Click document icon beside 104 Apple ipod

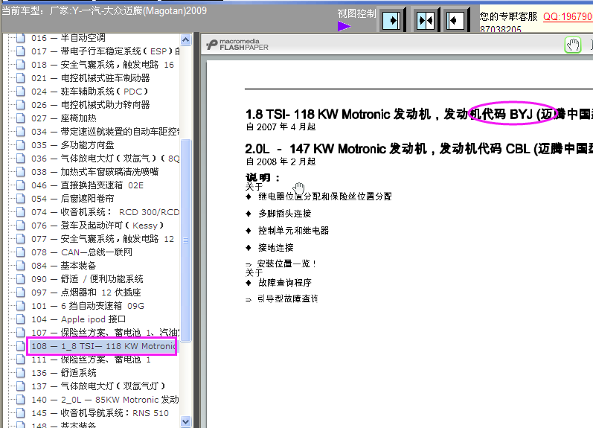21,319
